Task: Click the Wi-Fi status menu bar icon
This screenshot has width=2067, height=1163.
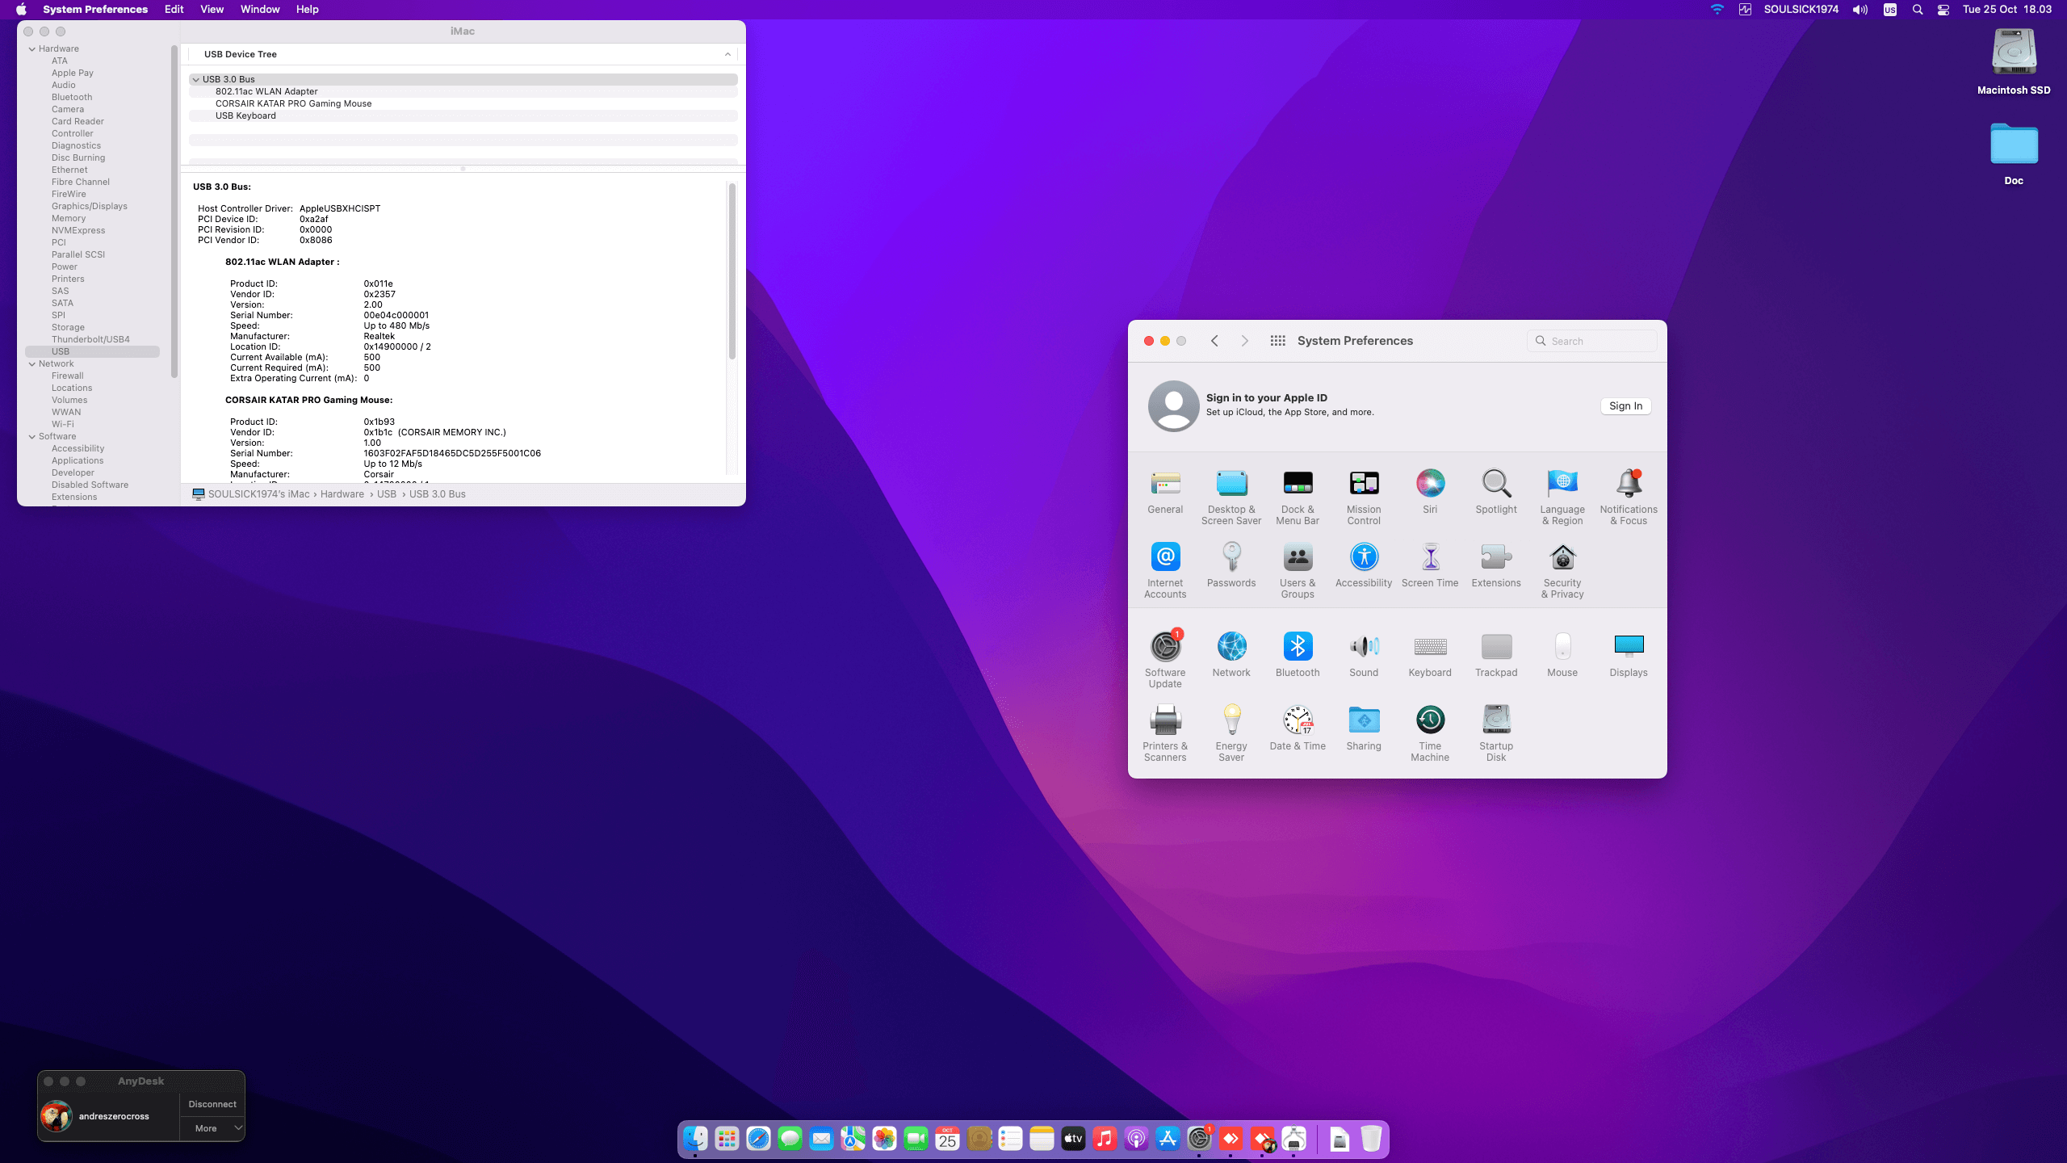Action: point(1717,10)
